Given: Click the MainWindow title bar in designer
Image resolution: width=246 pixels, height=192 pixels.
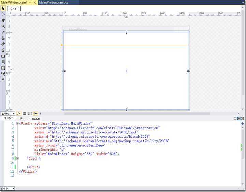Looking at the screenshot, I should [x=126, y=29].
